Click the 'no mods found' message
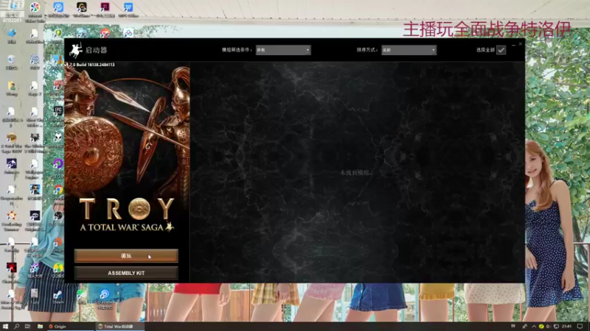Viewport: 590px width, 331px height. tap(356, 173)
